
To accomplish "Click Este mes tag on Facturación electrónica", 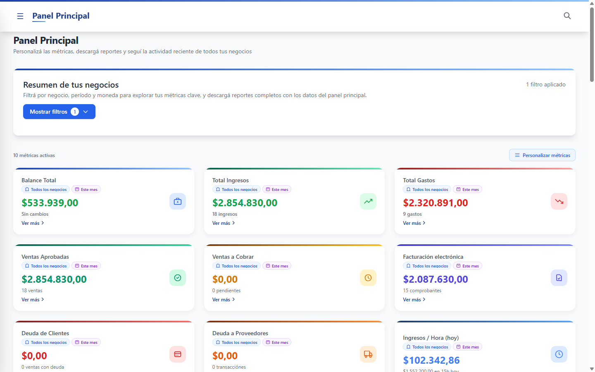I will [x=468, y=266].
